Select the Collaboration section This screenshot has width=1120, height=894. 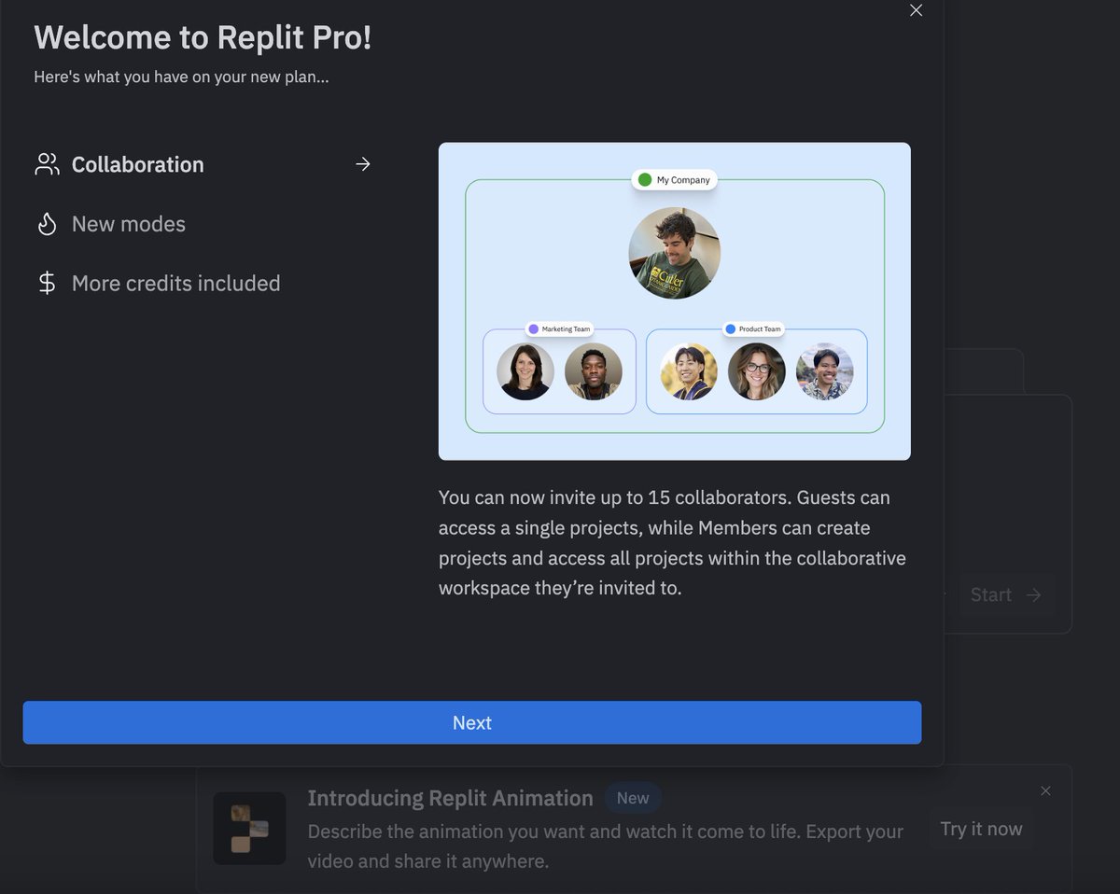[x=203, y=164]
